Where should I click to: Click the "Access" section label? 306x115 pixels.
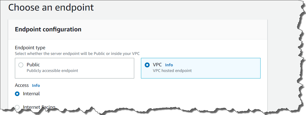(x=22, y=85)
